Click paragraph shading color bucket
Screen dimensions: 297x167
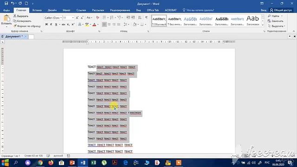pyautogui.click(x=135, y=25)
